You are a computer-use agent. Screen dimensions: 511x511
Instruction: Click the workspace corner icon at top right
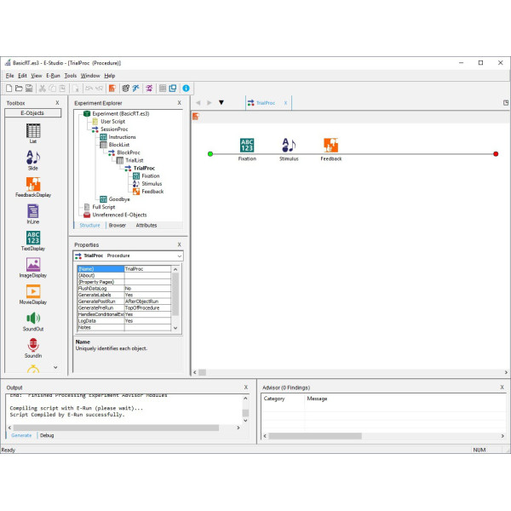(x=505, y=103)
